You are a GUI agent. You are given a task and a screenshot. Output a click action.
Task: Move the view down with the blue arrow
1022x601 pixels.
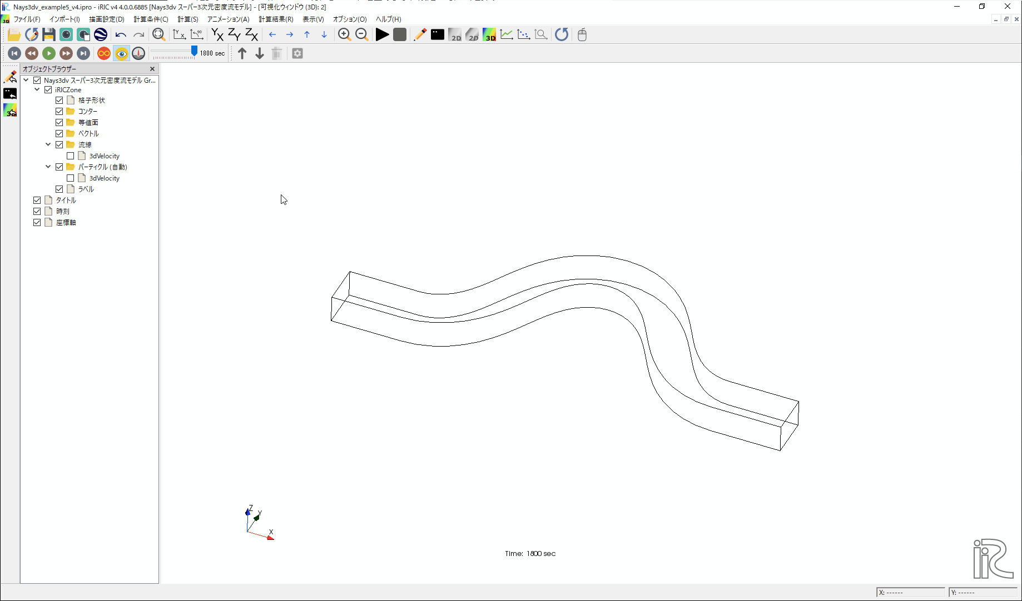pos(324,34)
